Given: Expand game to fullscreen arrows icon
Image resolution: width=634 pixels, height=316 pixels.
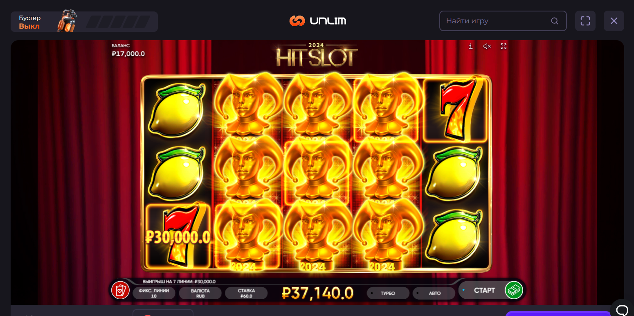Looking at the screenshot, I should pos(504,46).
